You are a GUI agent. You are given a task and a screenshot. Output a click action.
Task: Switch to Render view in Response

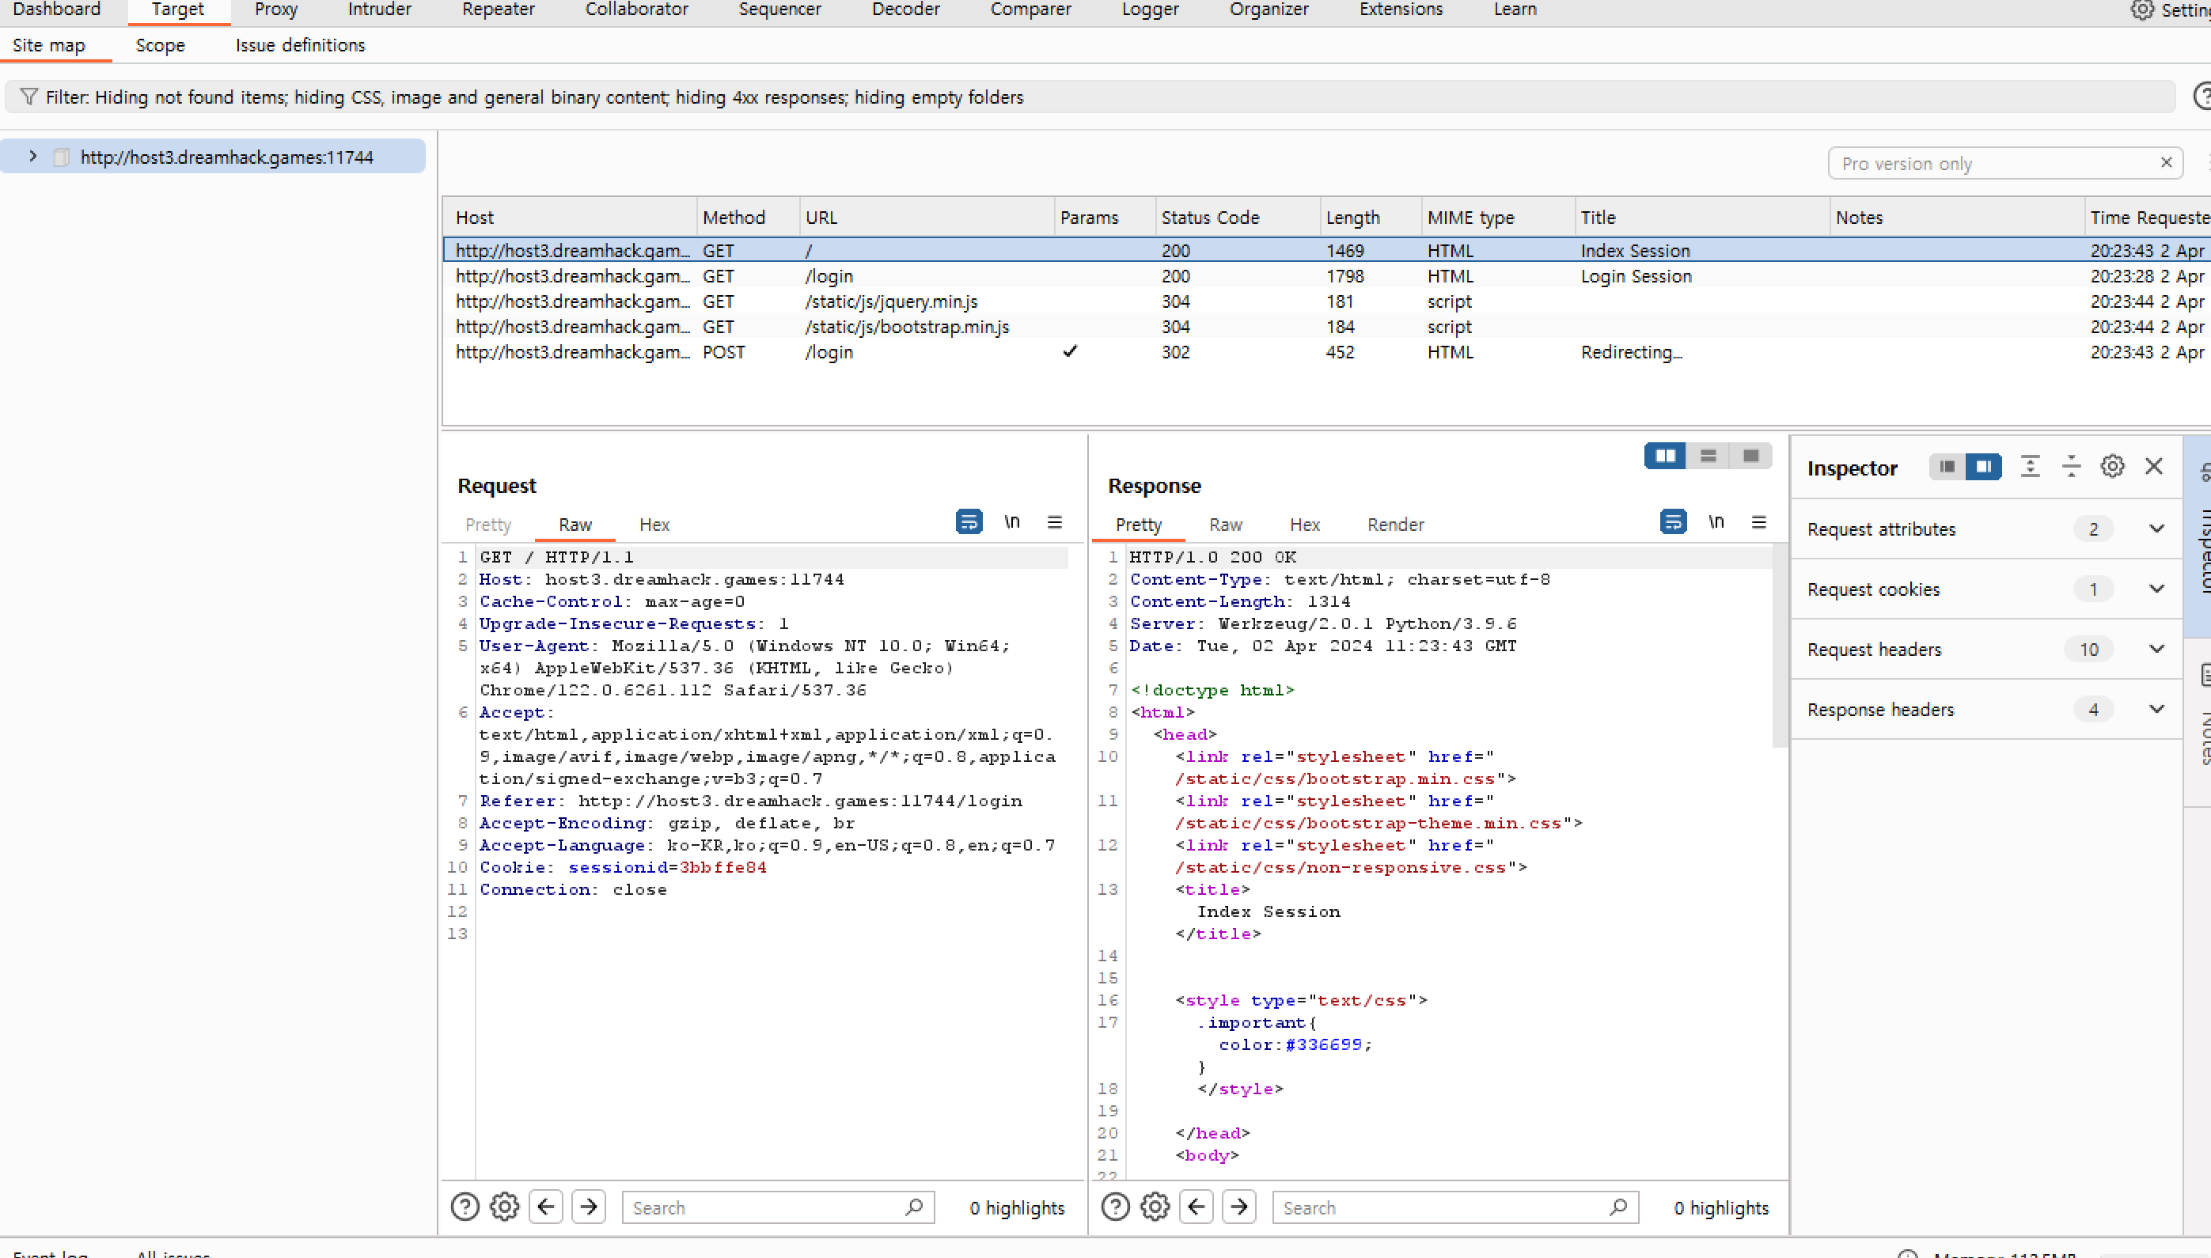[1394, 525]
